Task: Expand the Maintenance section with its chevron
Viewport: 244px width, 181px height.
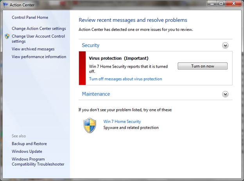Action: tap(225, 94)
